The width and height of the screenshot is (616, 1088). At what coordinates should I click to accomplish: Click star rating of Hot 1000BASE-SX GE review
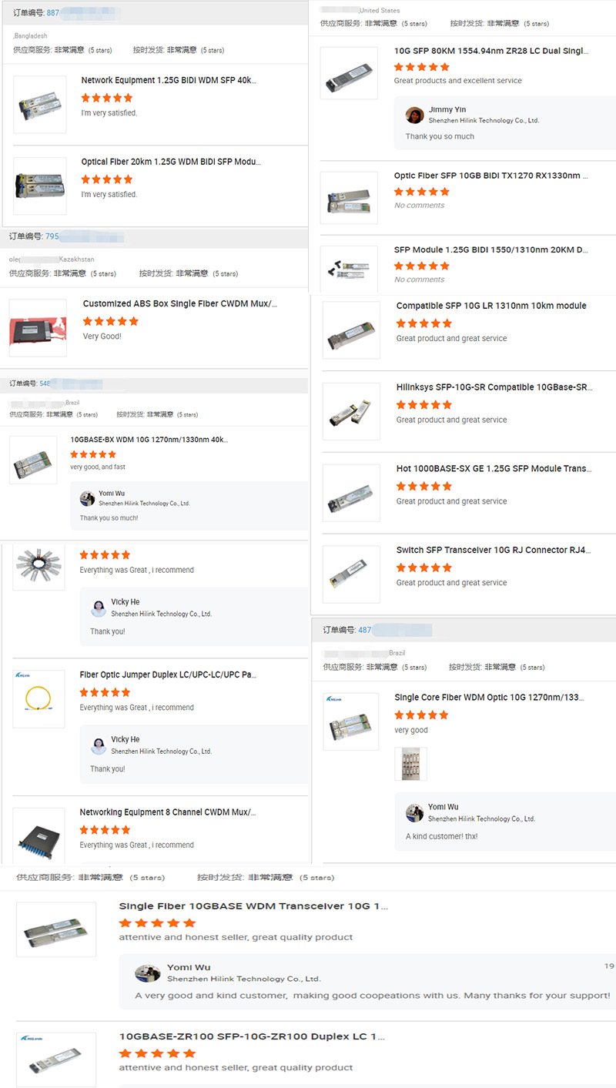(424, 487)
